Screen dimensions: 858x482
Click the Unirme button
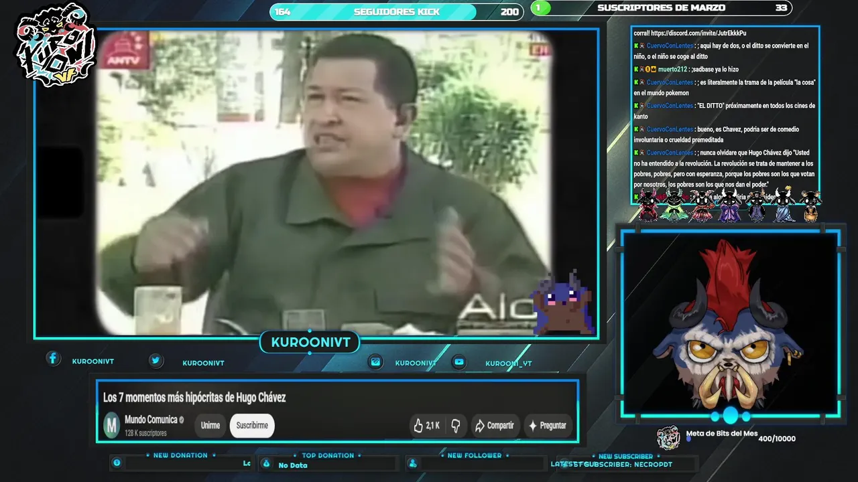pos(210,425)
